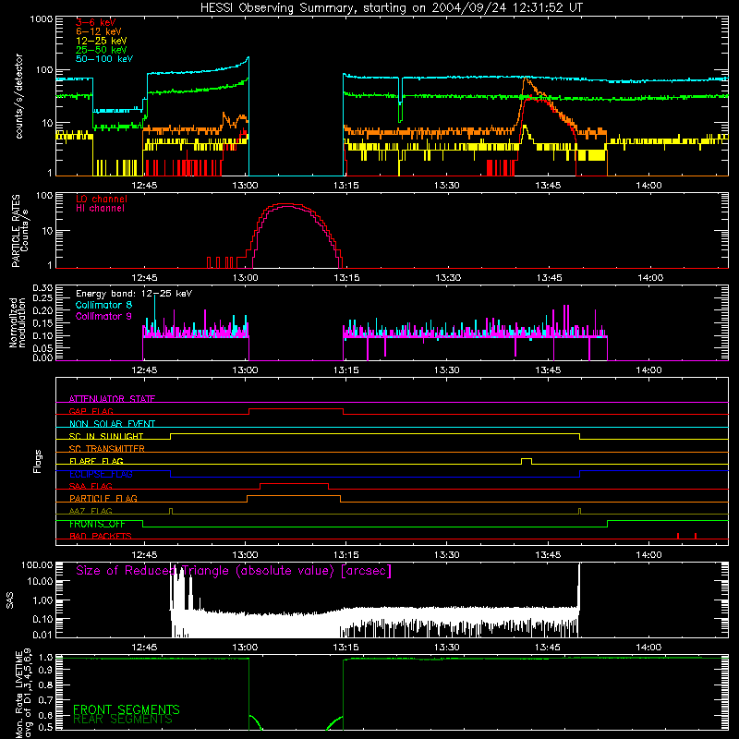Image resolution: width=739 pixels, height=739 pixels.
Task: Click the 0.30 value on modulation axis
Action: pyautogui.click(x=42, y=288)
